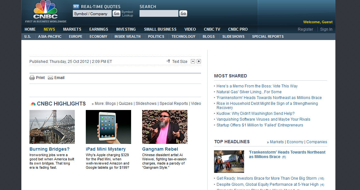360x190 pixels.
Task: Open Get Ready: Investors Brace story
Action: [x=266, y=178]
